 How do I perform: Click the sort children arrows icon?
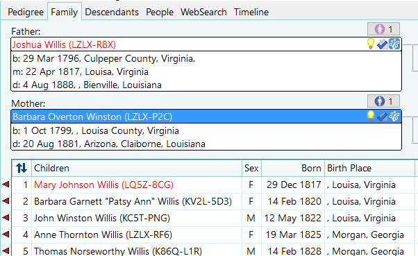coord(22,168)
